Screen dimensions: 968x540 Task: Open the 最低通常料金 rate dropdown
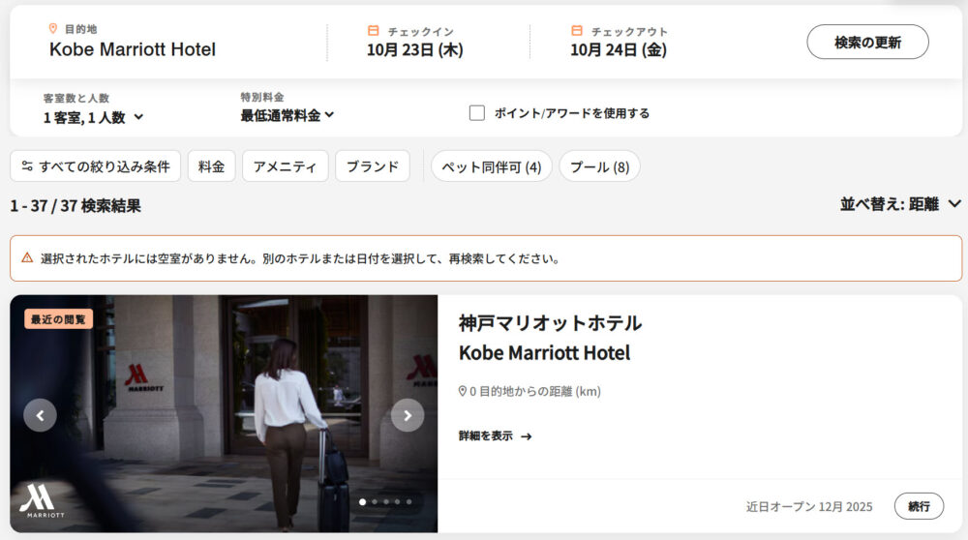click(x=287, y=115)
